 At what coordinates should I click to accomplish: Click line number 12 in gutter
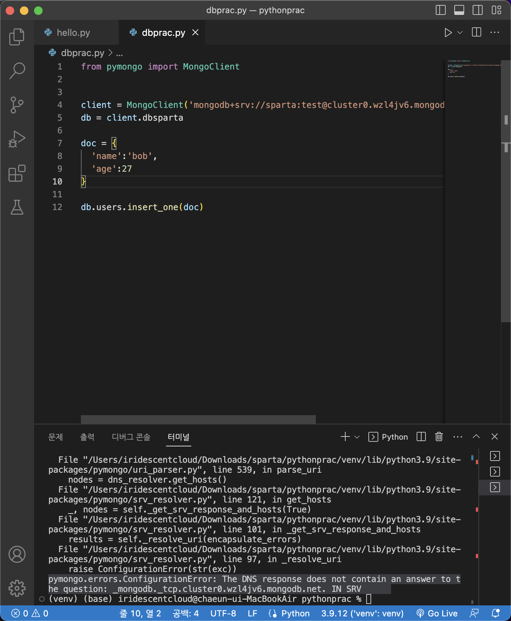pos(57,207)
